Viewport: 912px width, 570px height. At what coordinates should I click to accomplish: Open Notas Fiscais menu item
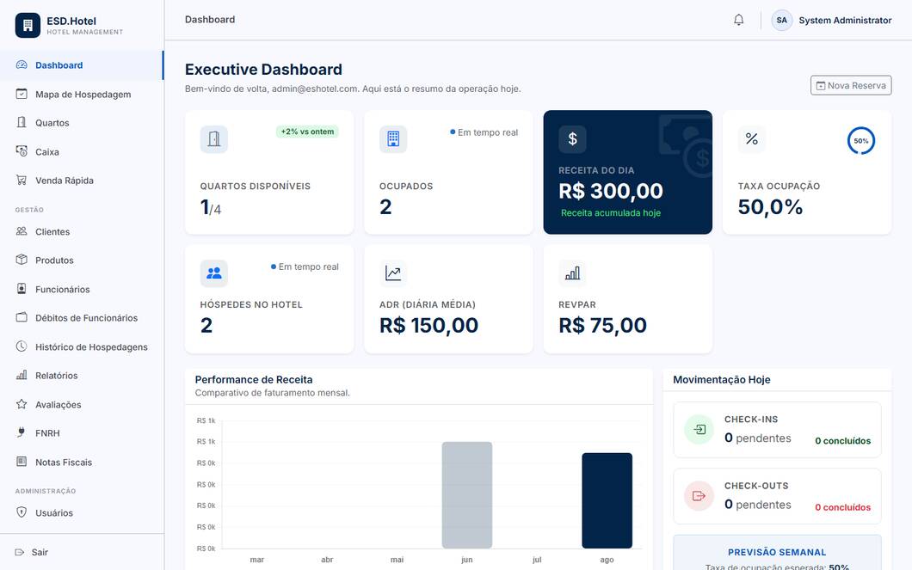[x=82, y=462]
